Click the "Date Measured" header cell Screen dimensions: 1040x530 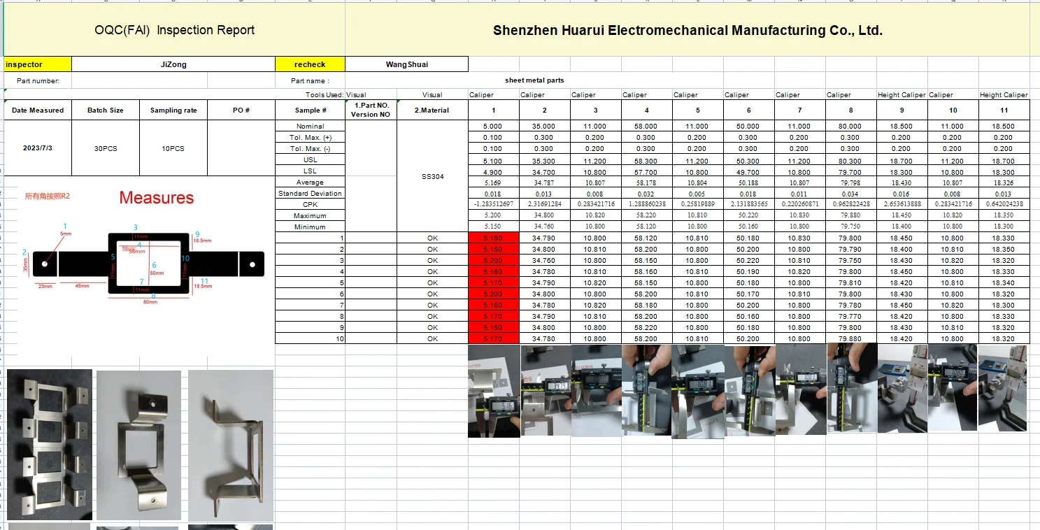click(38, 110)
